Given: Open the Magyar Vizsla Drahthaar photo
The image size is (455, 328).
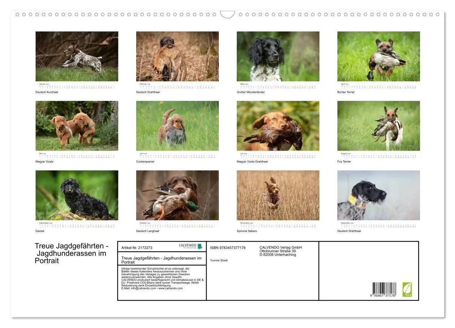Looking at the screenshot, I should tap(278, 126).
